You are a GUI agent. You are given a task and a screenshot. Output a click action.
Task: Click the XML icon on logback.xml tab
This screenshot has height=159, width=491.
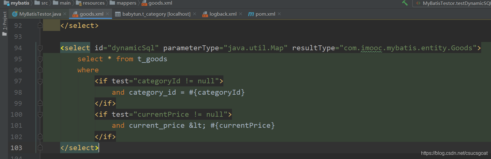205,14
